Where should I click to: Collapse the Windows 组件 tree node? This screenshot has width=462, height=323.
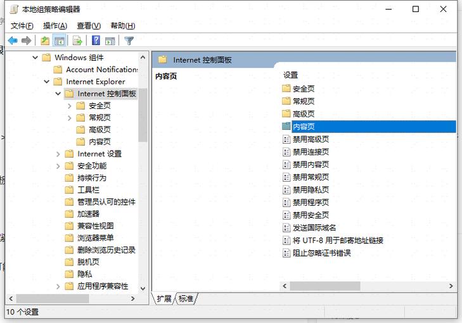pos(35,58)
